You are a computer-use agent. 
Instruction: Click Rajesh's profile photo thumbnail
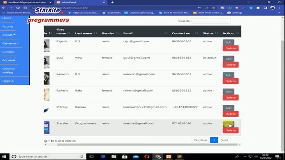pos(46,46)
